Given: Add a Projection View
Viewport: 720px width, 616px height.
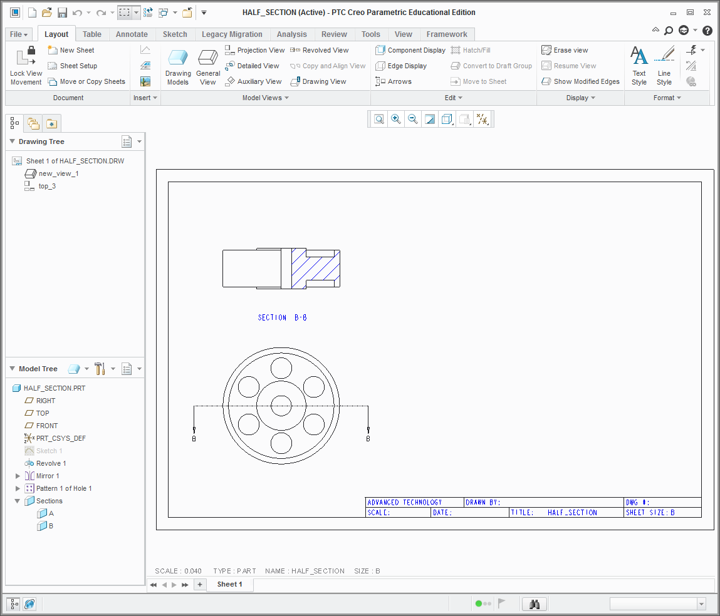Looking at the screenshot, I should [x=255, y=50].
